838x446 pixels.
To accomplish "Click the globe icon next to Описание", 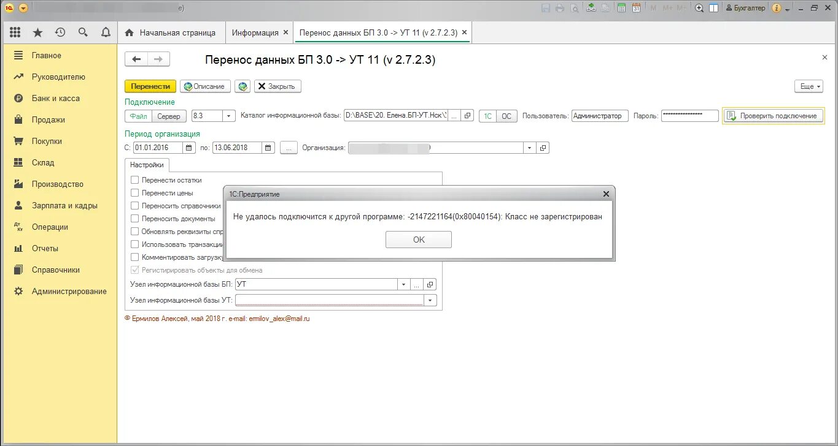I will tap(244, 86).
